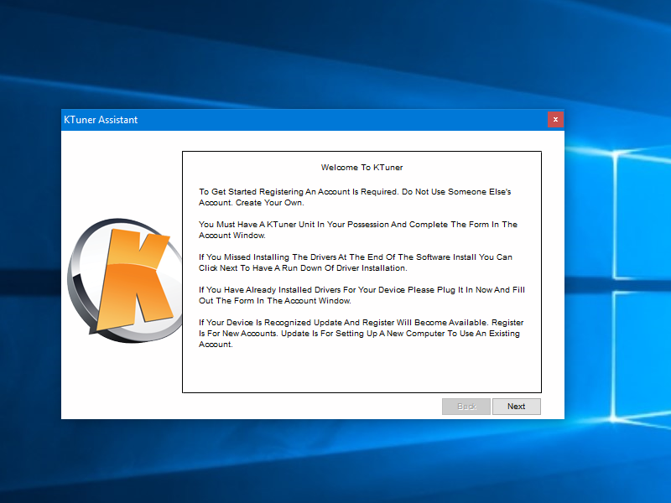This screenshot has height=503, width=671.
Task: Click the paragraph starting "If You Missed Installing The Drivers"
Action: pos(355,262)
